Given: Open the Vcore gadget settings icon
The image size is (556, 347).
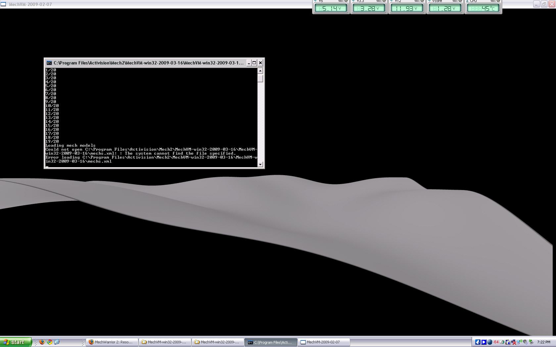Looking at the screenshot, I should [x=455, y=1].
